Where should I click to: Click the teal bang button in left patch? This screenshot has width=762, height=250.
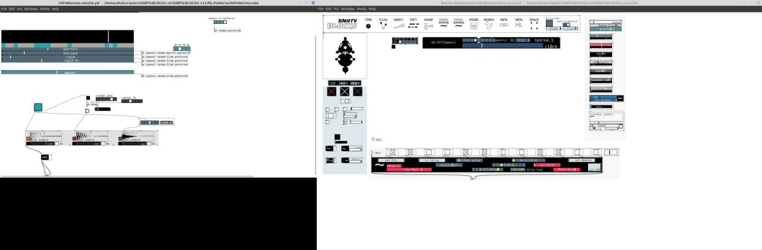coord(38,107)
